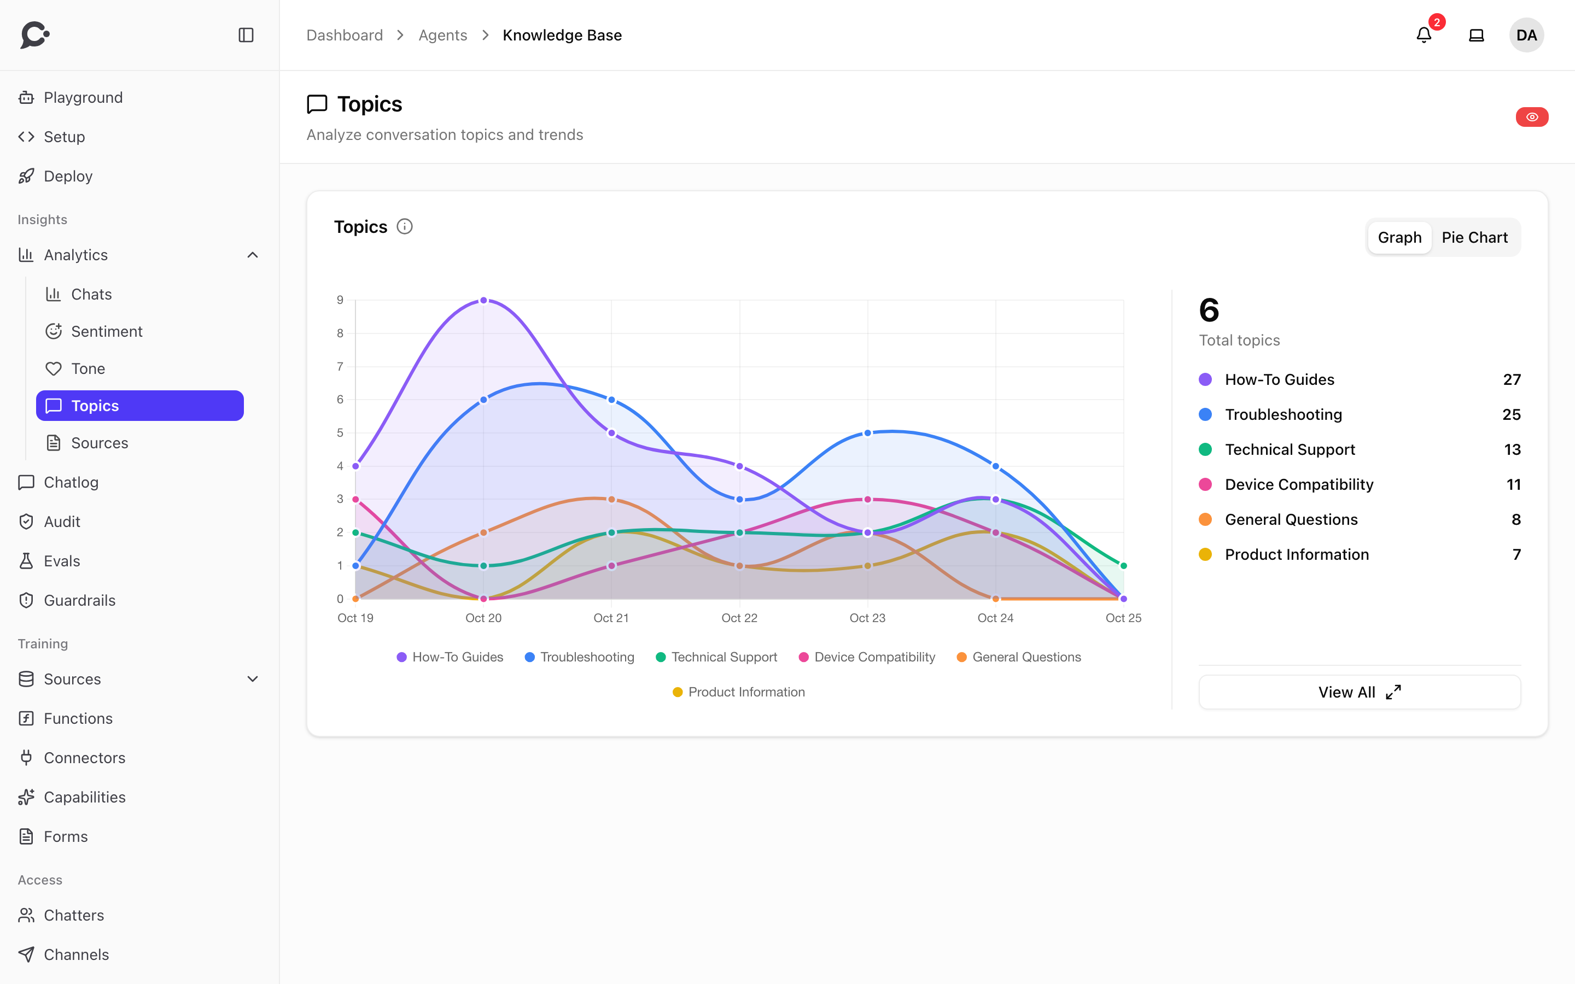Open Chatters page
1575x984 pixels.
coord(140,915)
